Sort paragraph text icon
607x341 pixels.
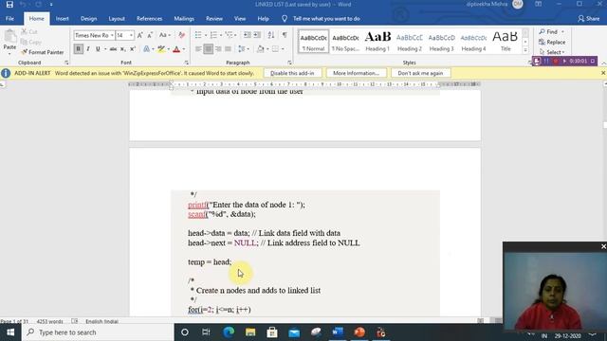[271, 35]
